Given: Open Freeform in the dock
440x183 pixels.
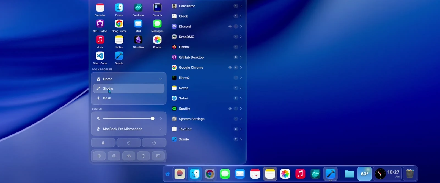Looking at the screenshot, I should [x=315, y=174].
